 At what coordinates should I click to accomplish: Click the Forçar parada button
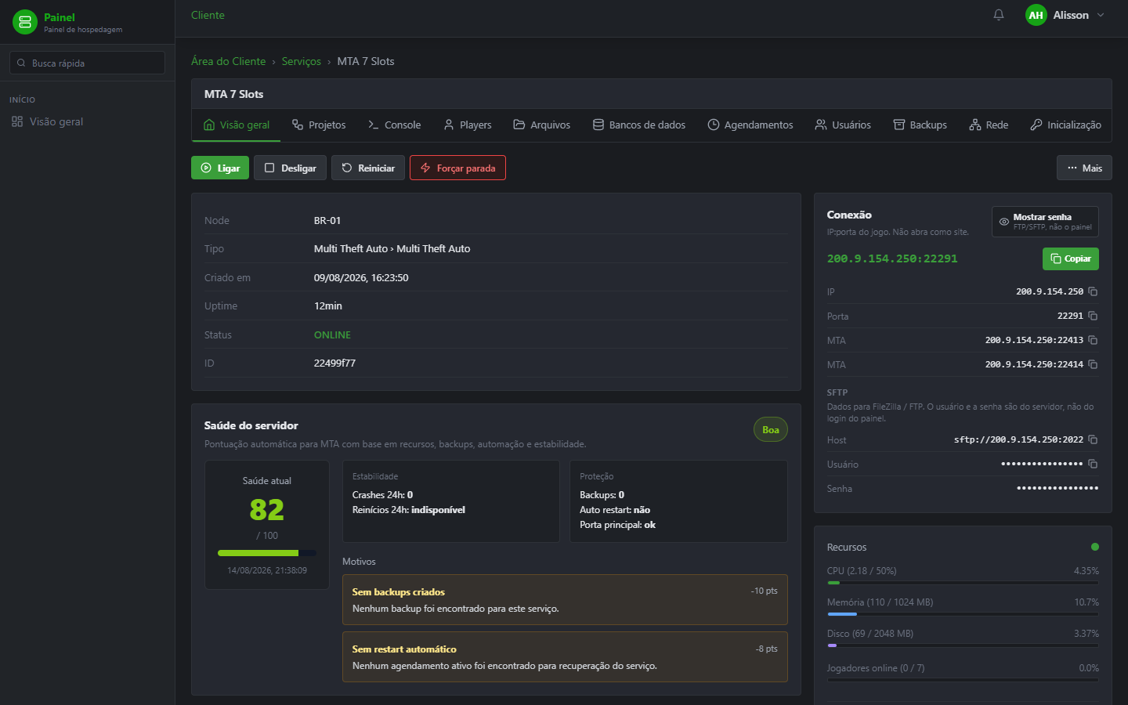457,168
